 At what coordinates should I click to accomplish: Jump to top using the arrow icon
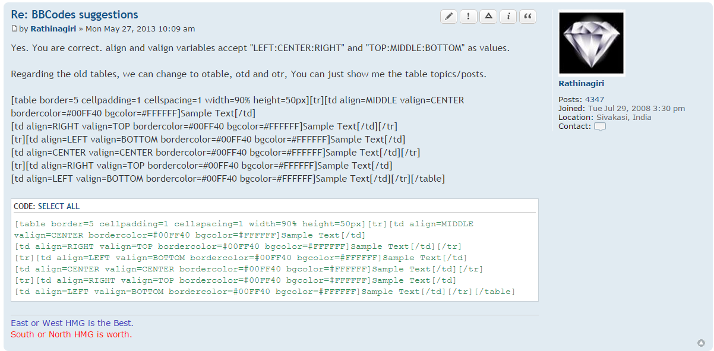tap(701, 343)
